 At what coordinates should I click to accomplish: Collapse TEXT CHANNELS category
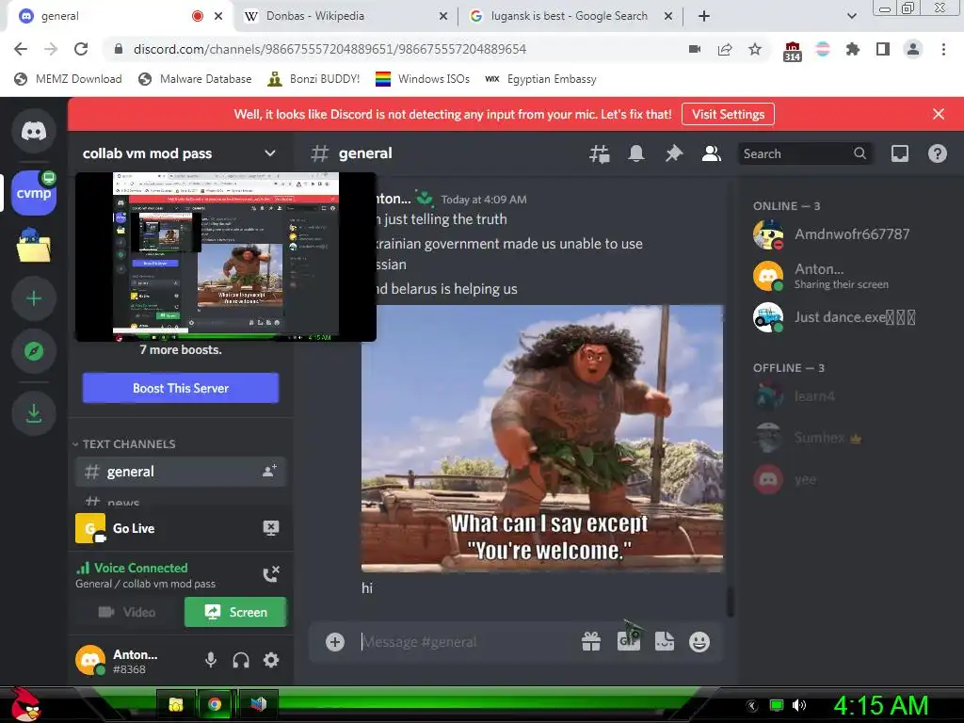coord(124,444)
